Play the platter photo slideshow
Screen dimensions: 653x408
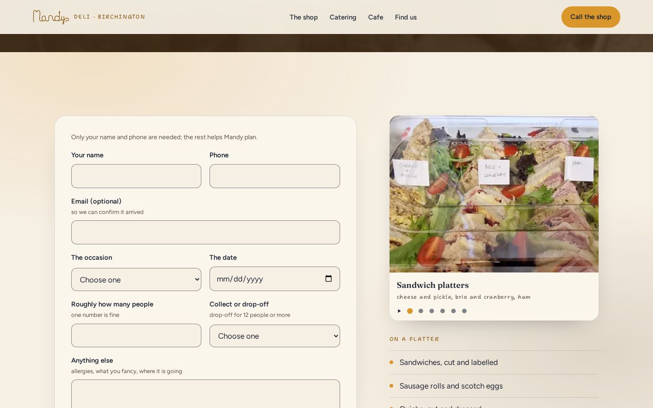[x=399, y=311]
